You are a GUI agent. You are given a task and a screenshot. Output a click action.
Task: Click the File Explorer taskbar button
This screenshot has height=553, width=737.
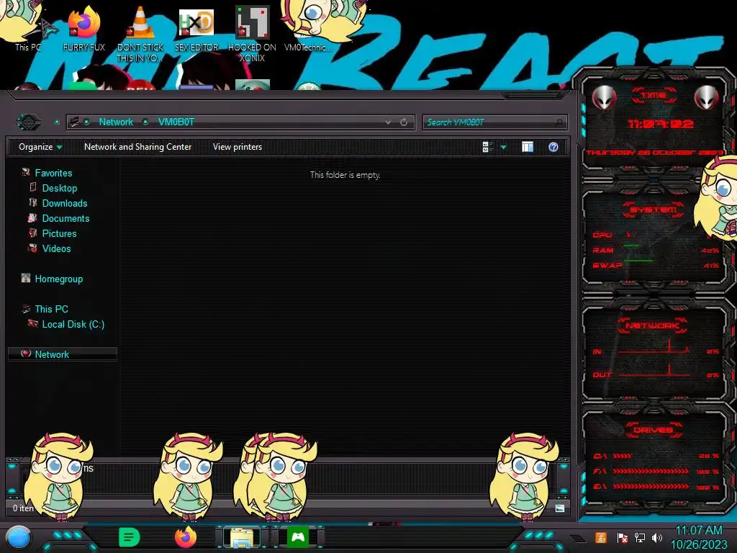click(242, 537)
